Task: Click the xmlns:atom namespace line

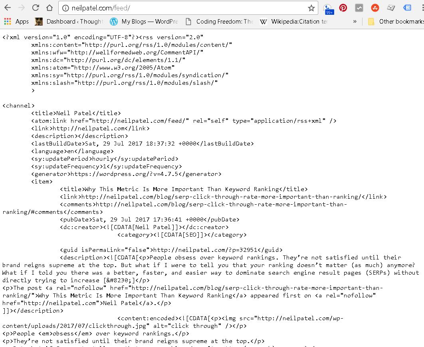Action: pos(103,68)
